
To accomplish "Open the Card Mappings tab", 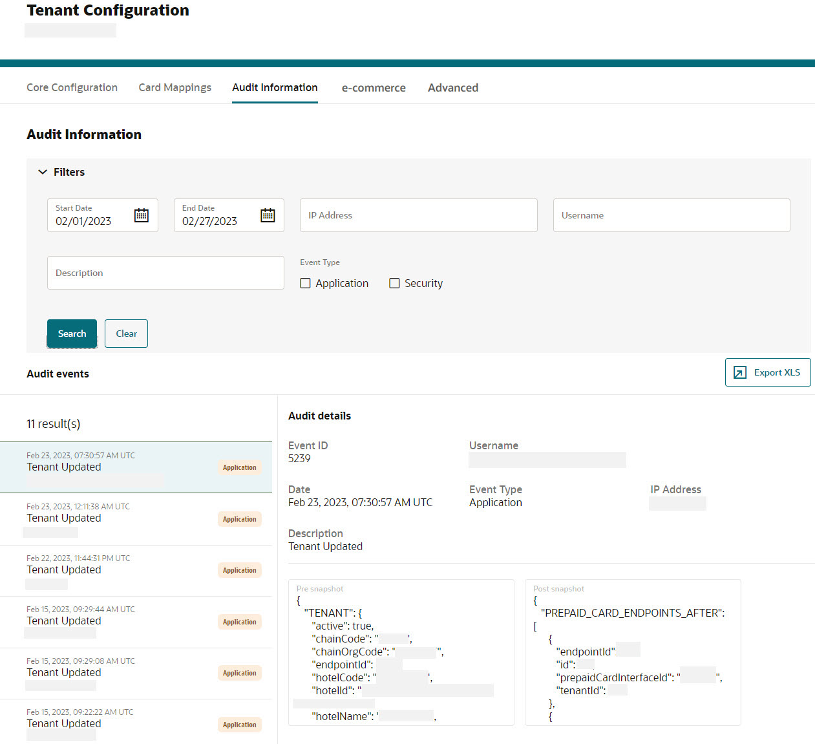I will tap(175, 87).
